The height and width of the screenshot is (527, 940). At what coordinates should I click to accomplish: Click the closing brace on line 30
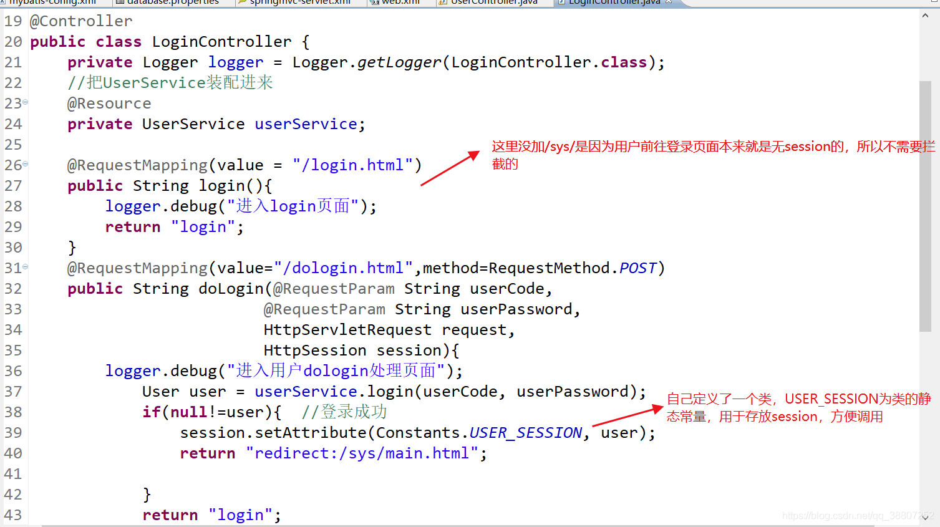click(72, 248)
